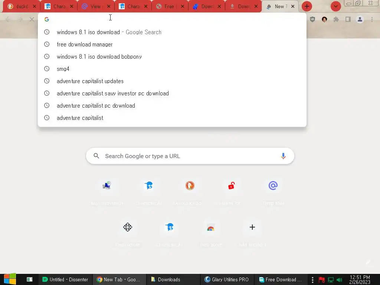
Task: Close the DuckDuckGo tab
Action: tap(35, 6)
